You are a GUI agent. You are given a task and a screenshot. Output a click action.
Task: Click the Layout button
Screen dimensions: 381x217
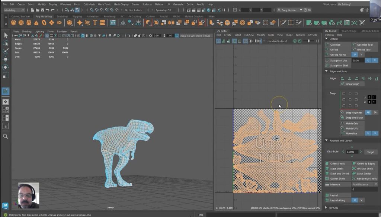coord(338,195)
